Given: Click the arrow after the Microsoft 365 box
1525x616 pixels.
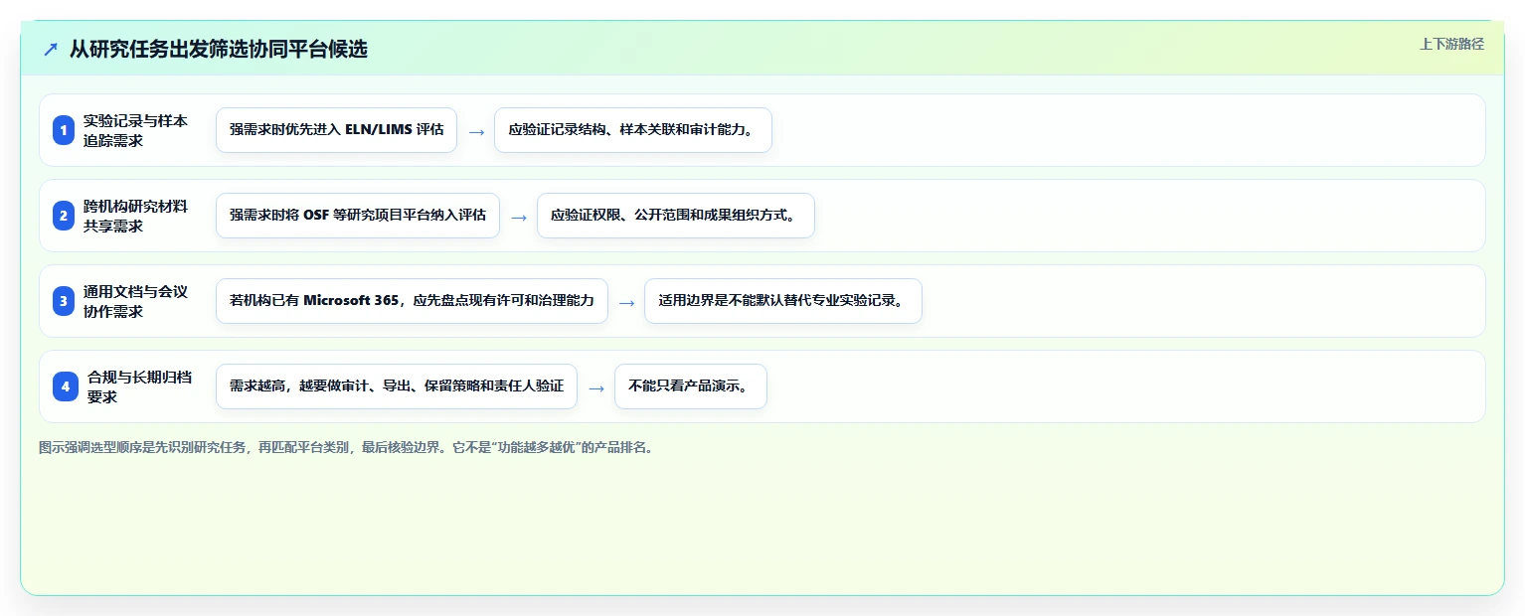Looking at the screenshot, I should [626, 302].
